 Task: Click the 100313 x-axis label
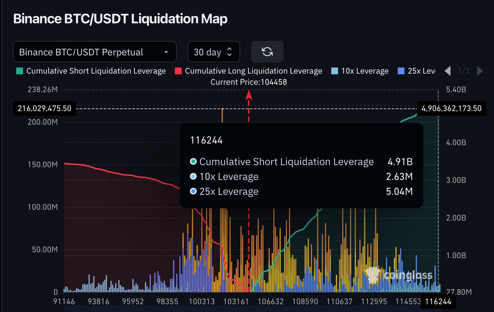click(201, 302)
